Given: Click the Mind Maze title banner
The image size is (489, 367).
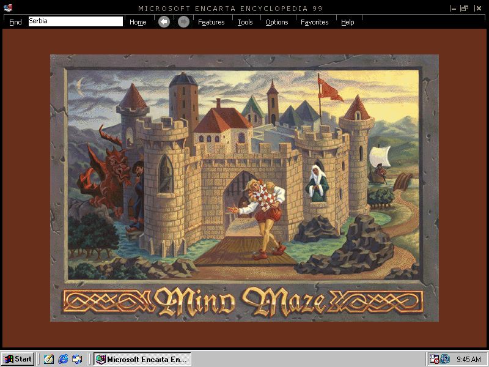Looking at the screenshot, I should click(243, 301).
